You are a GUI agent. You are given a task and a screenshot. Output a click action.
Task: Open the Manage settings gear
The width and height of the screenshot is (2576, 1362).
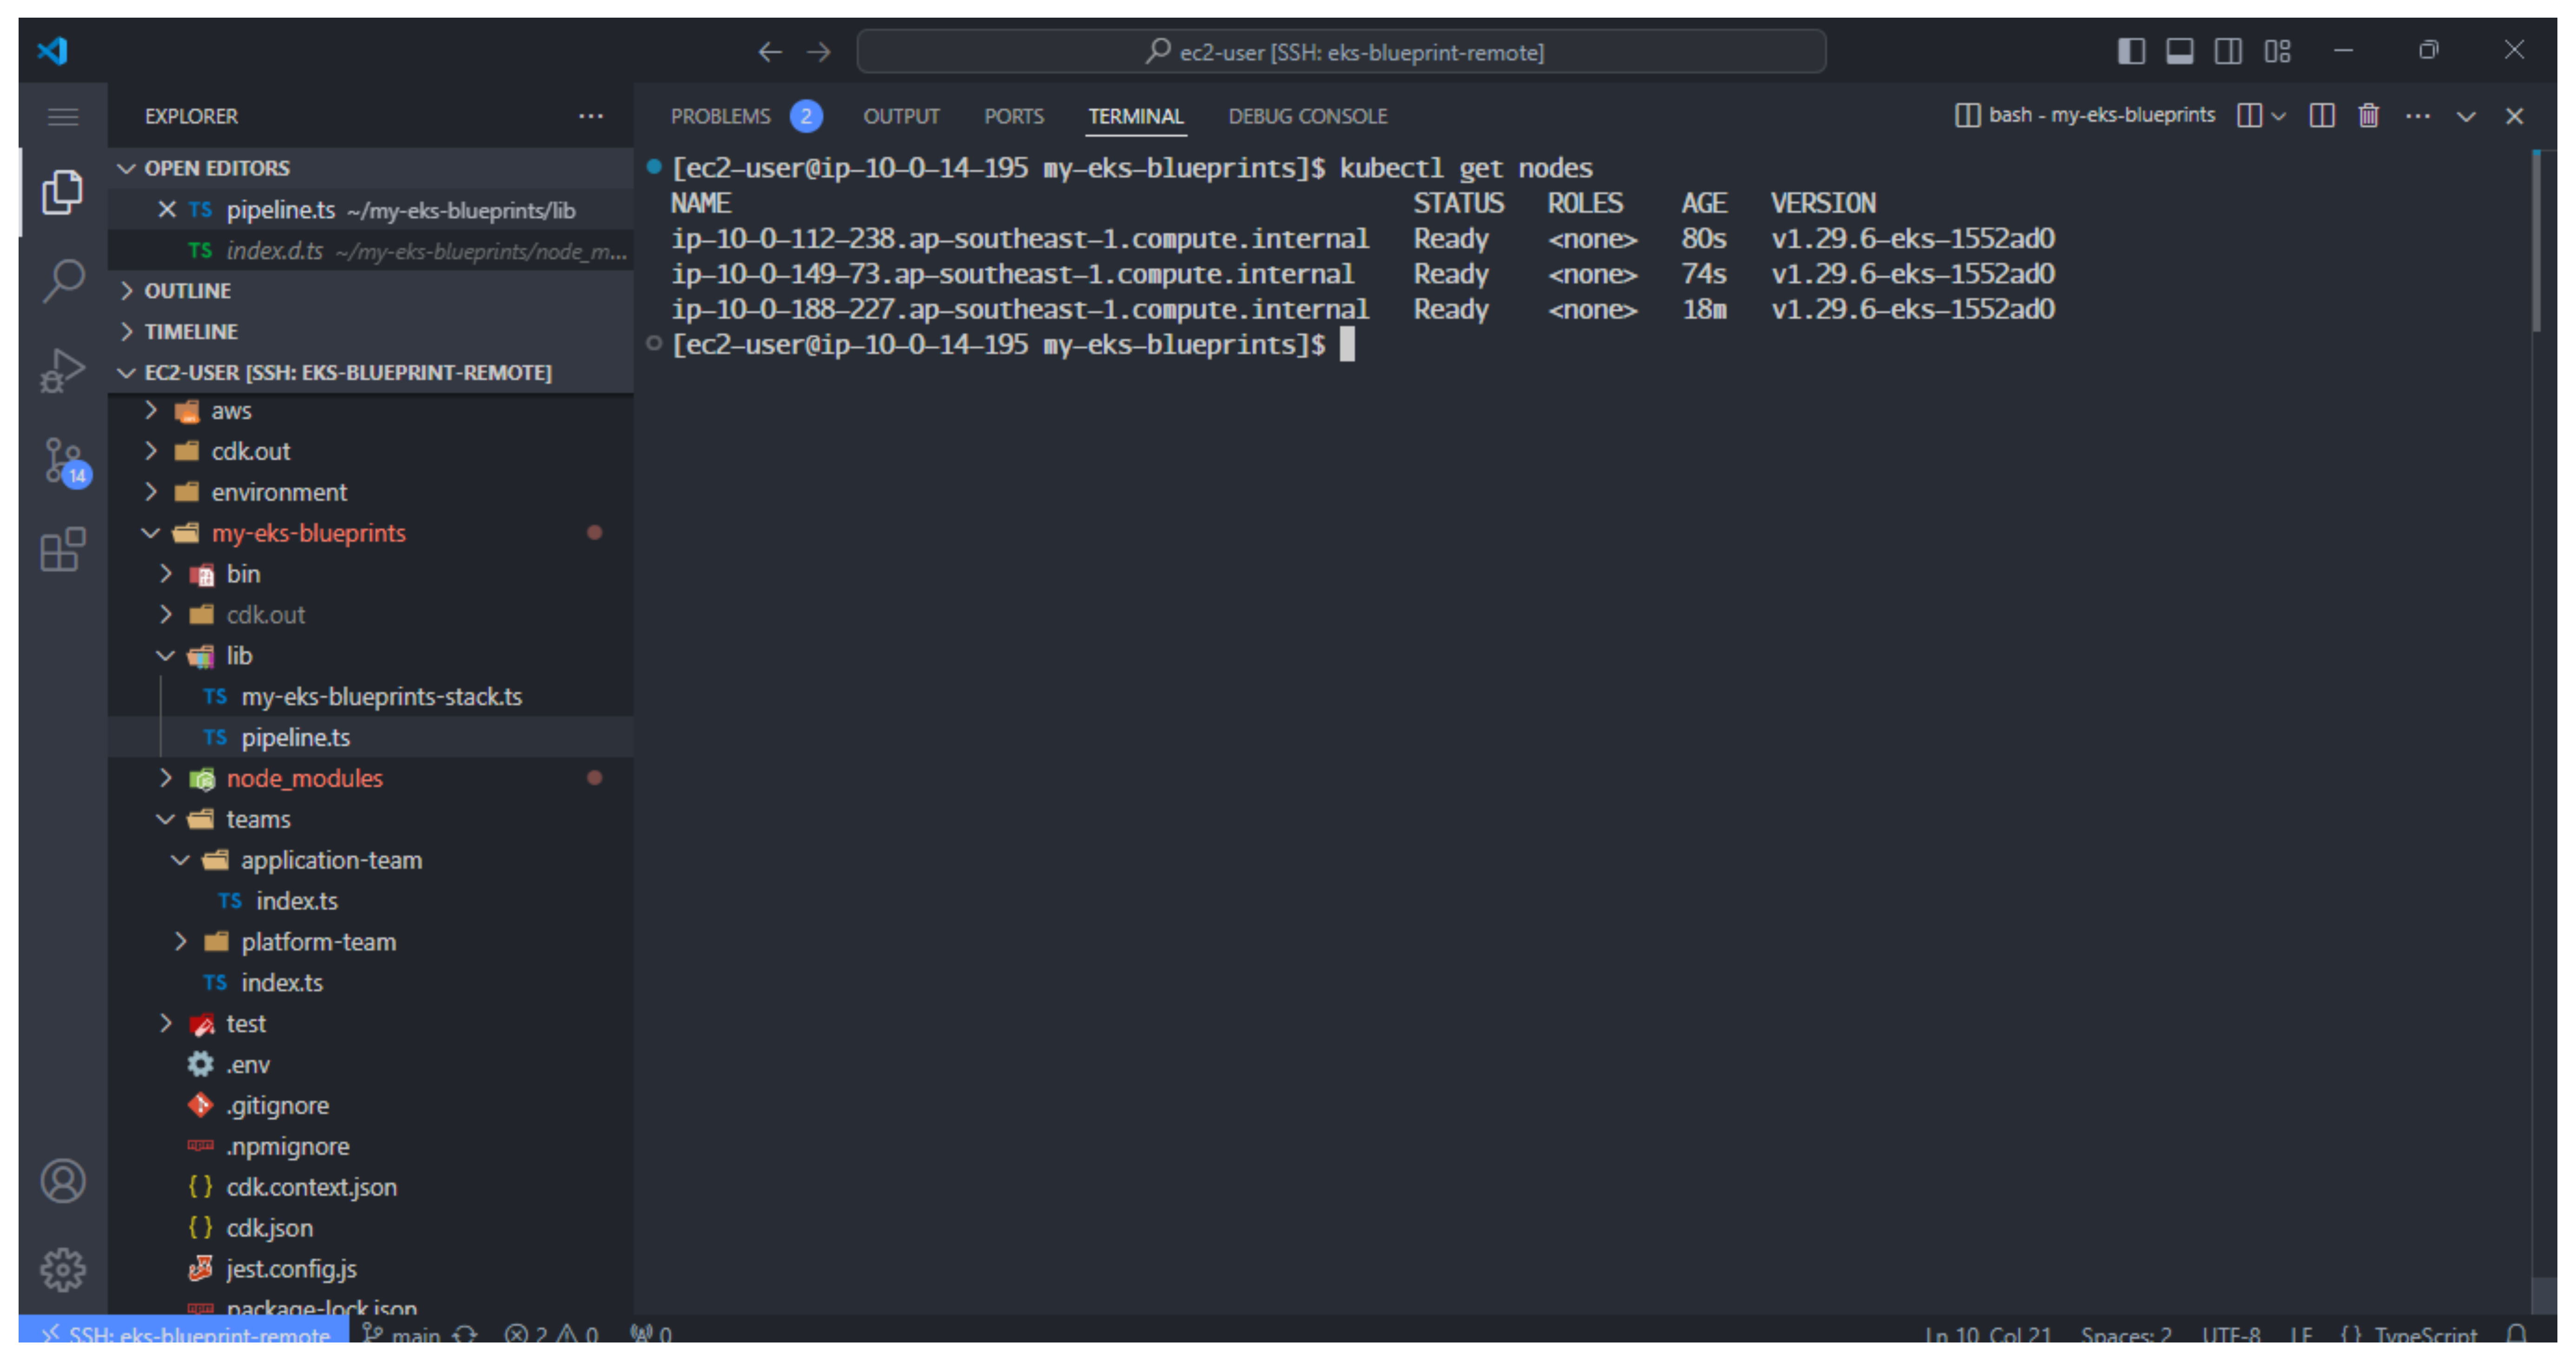tap(63, 1269)
